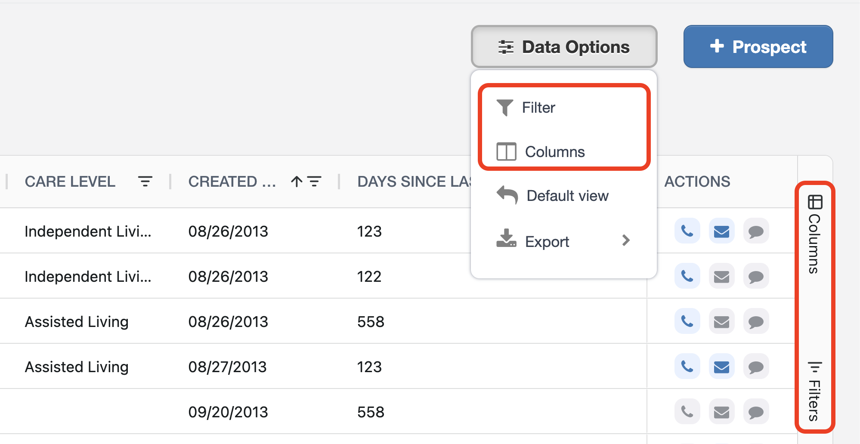Open the vertical Filters side panel tab

pyautogui.click(x=814, y=392)
